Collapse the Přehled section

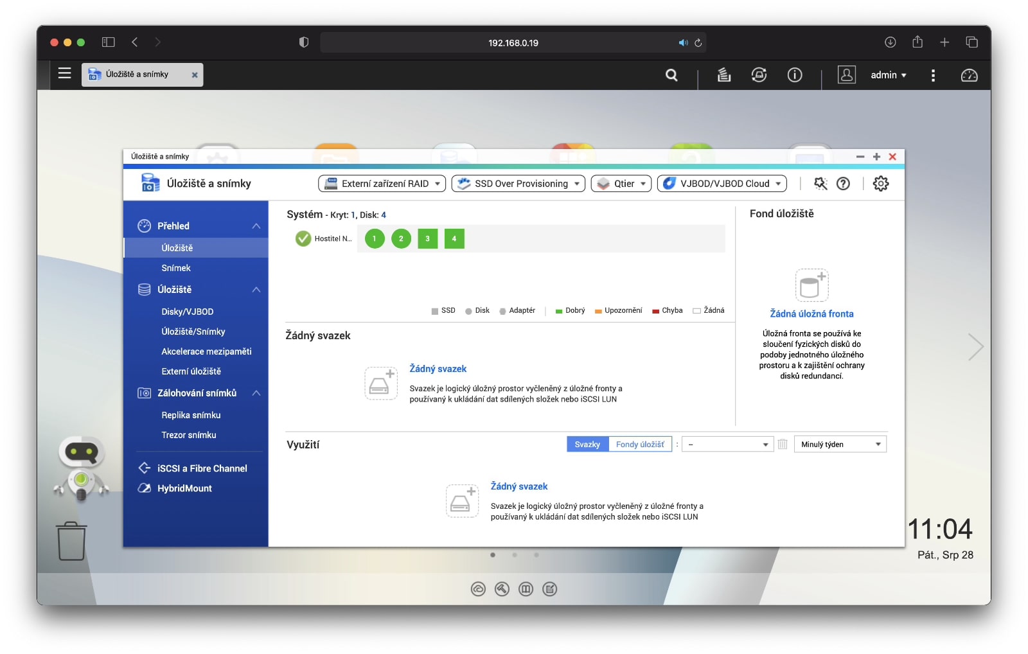[256, 226]
